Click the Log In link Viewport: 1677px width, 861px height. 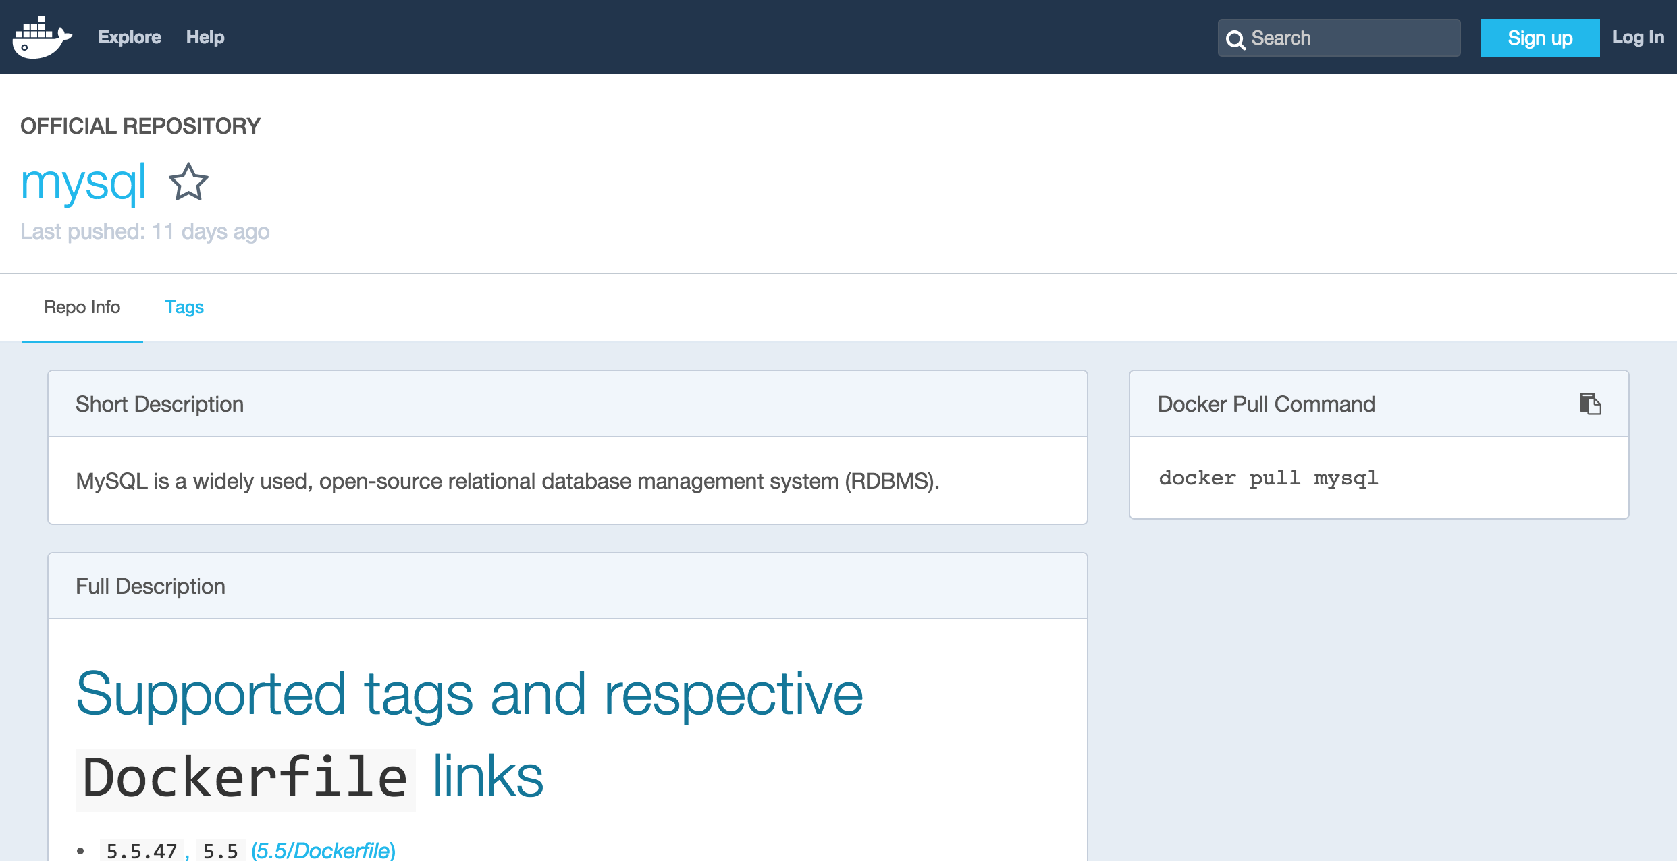coord(1638,37)
